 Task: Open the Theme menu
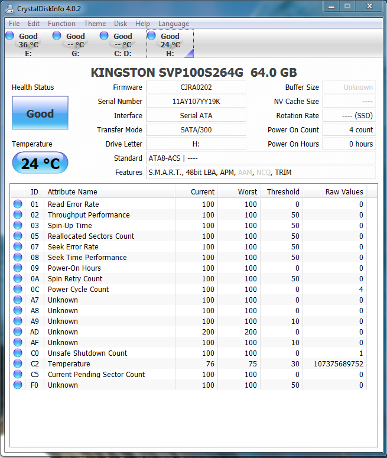pyautogui.click(x=95, y=24)
